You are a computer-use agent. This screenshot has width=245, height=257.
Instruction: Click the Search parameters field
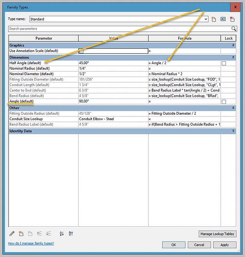(x=120, y=29)
